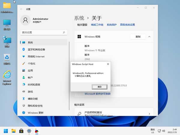Click the key icon beside 产品密钥和激活

(x=79, y=114)
